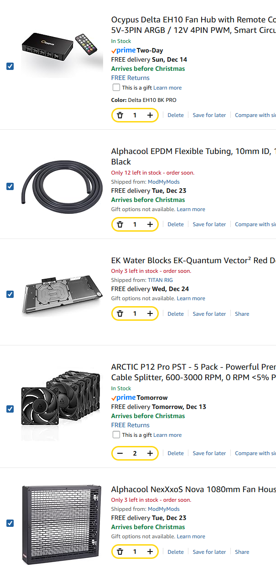Open ModMyMods seller link under EPDM tubing
Screen dimensions: 276x573
(164, 181)
